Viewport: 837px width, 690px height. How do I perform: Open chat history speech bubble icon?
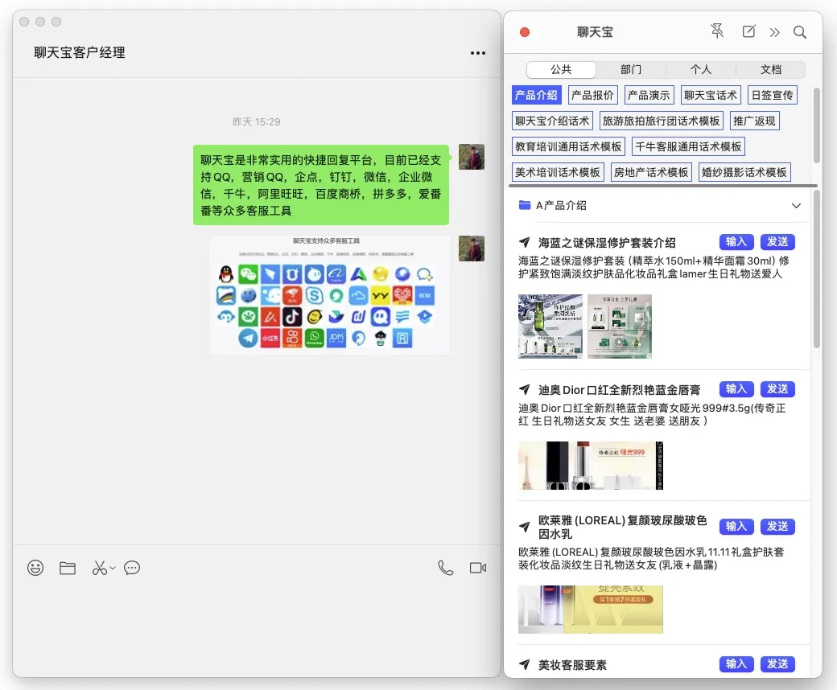click(132, 568)
